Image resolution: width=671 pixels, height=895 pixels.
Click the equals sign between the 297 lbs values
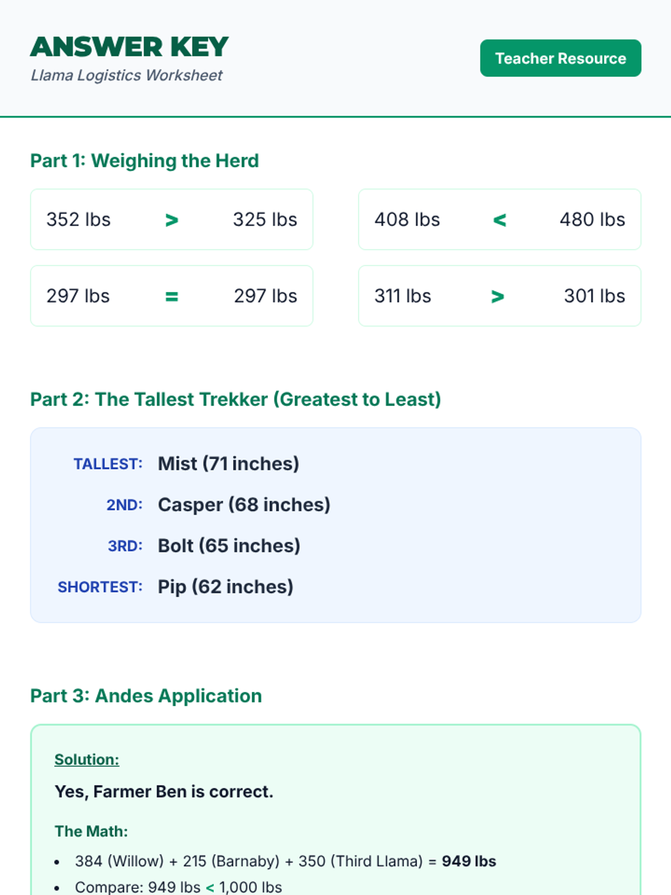pyautogui.click(x=172, y=296)
